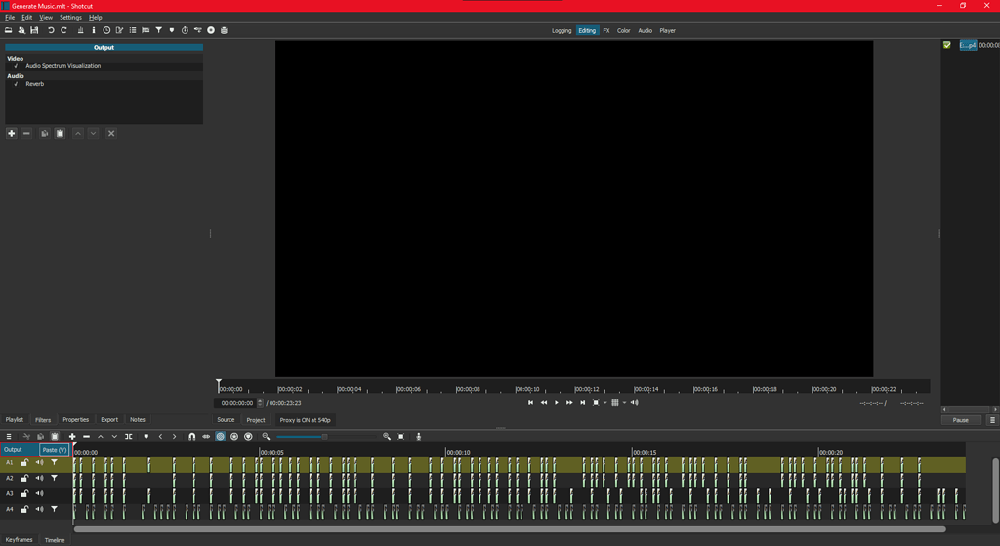This screenshot has width=1000, height=546.
Task: Click the Pause button in jobs panel
Action: point(961,420)
